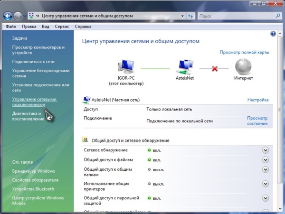
Task: Click into the Поиск search field
Action: click(236, 16)
